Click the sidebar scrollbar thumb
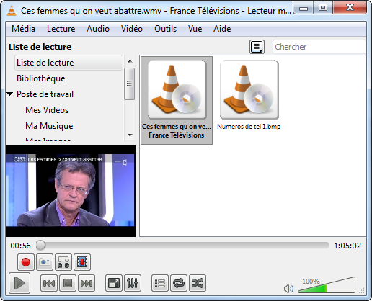This screenshot has height=301, width=372. 130,84
